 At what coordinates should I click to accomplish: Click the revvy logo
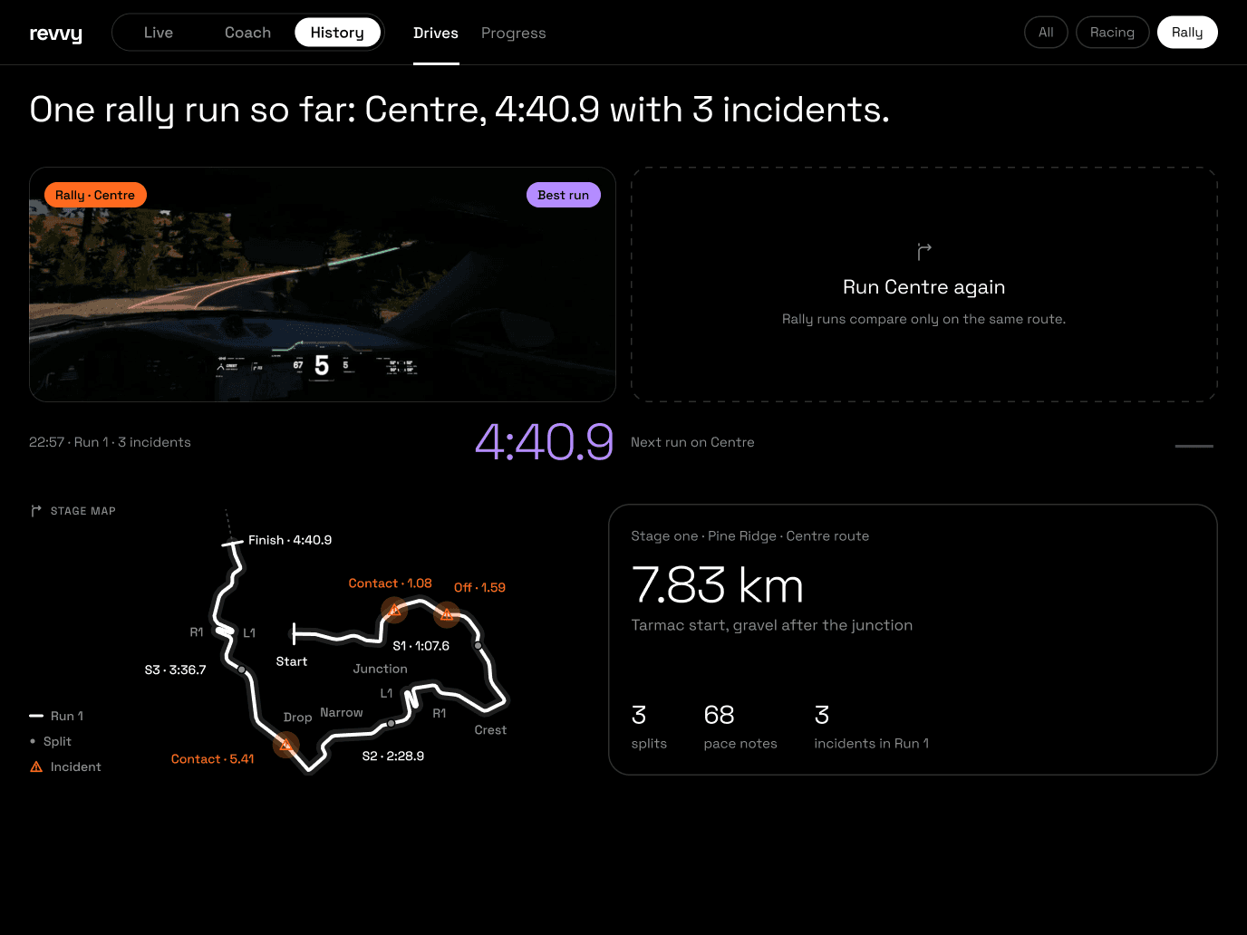55,34
